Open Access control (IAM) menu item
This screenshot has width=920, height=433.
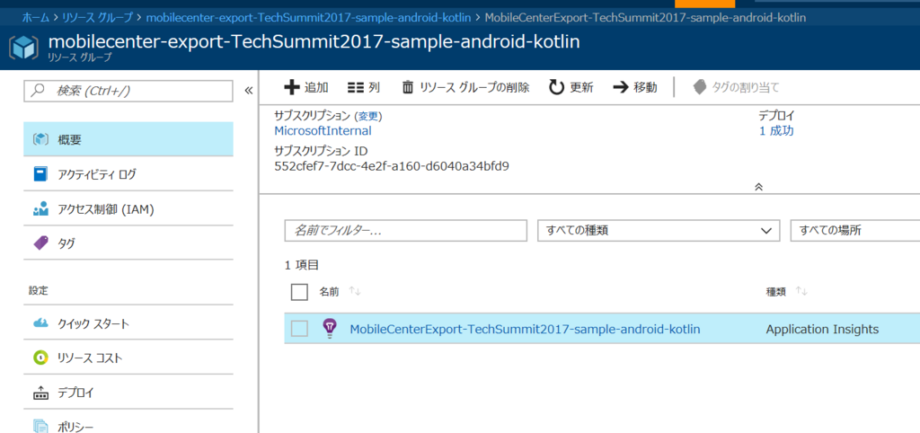[x=128, y=209]
